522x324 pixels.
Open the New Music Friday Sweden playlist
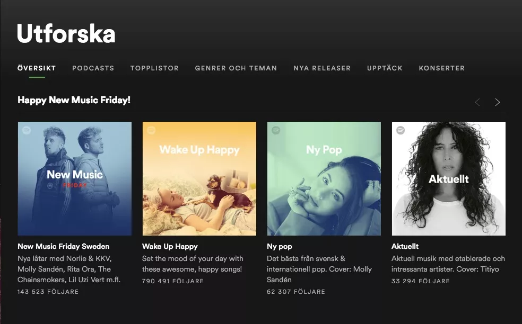tap(63, 246)
